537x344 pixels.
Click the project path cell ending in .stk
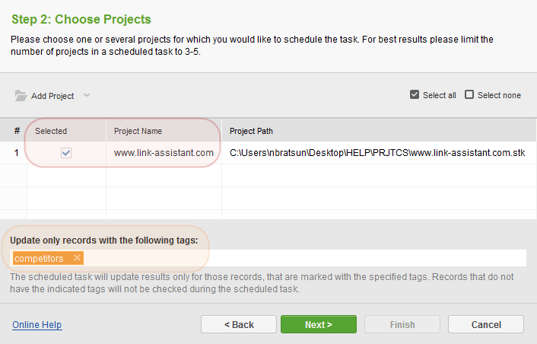point(379,153)
